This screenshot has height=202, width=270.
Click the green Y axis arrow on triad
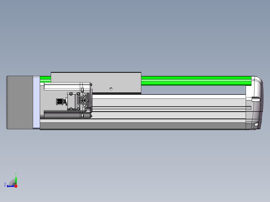(16, 180)
